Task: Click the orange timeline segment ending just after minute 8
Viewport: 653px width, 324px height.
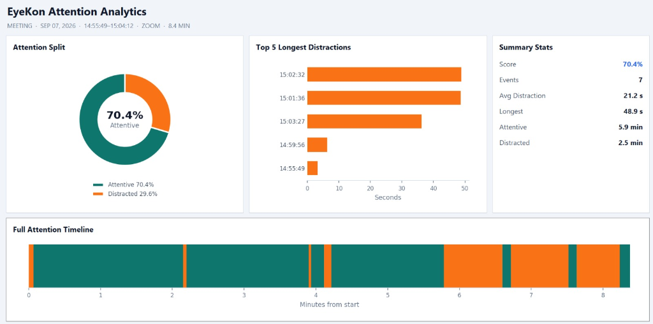Action: point(598,266)
